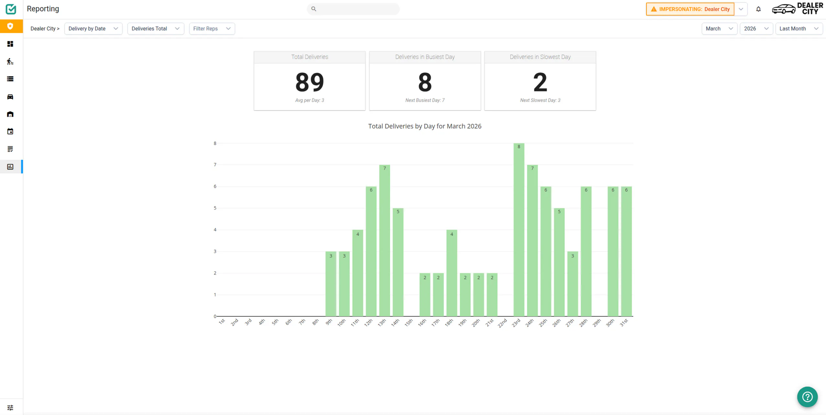This screenshot has height=415, width=826.
Task: Open the notifications bell icon
Action: point(758,9)
